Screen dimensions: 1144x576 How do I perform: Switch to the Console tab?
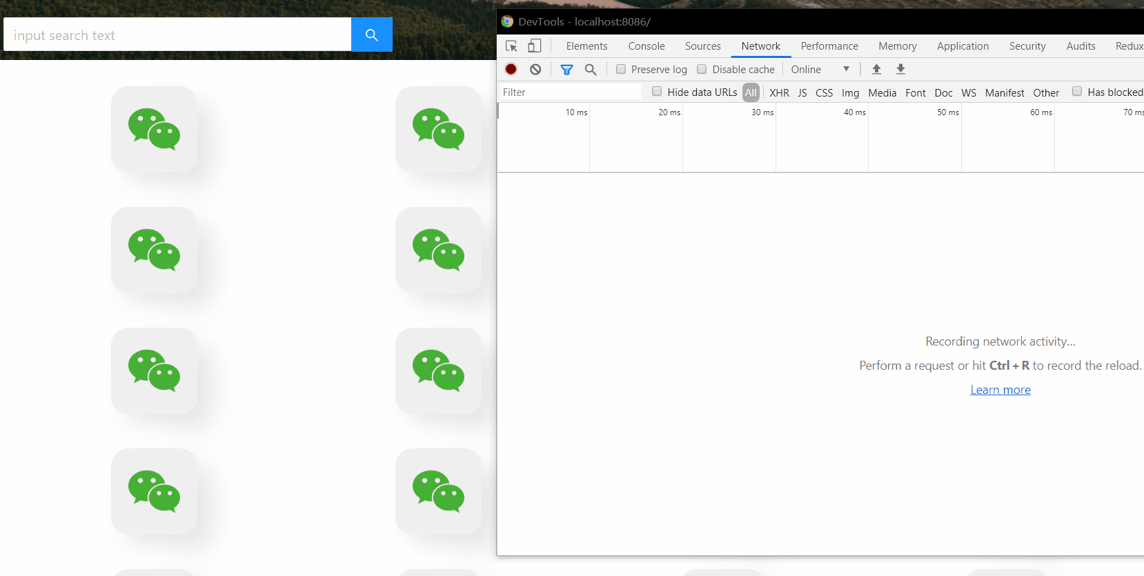point(646,46)
